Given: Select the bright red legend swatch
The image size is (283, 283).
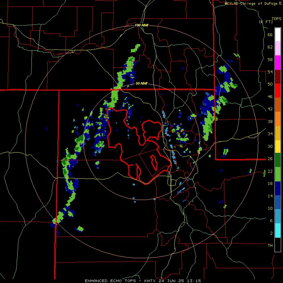Looking at the screenshot, I should pyautogui.click(x=278, y=91).
